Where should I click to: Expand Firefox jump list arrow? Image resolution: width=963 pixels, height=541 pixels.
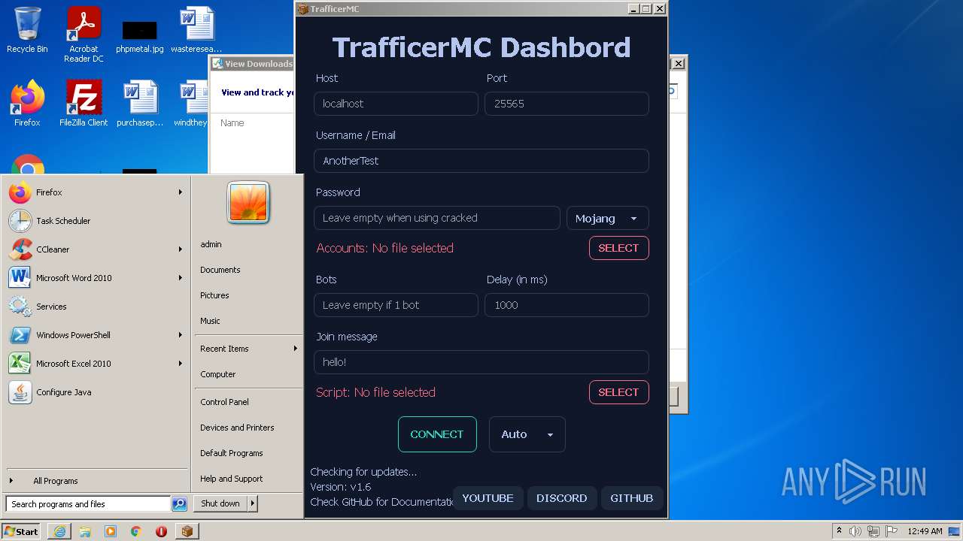pos(181,192)
